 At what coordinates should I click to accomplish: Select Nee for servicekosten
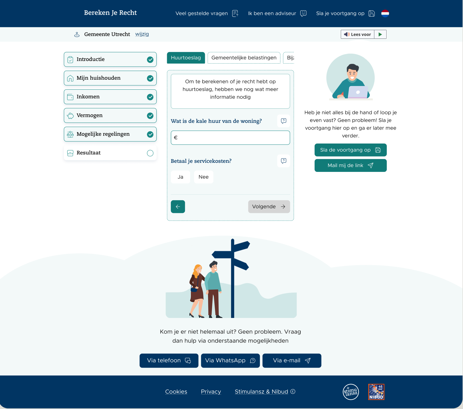(x=203, y=177)
